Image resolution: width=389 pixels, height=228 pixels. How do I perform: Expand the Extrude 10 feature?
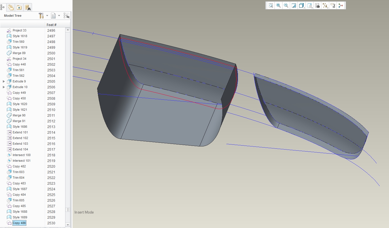(4, 87)
